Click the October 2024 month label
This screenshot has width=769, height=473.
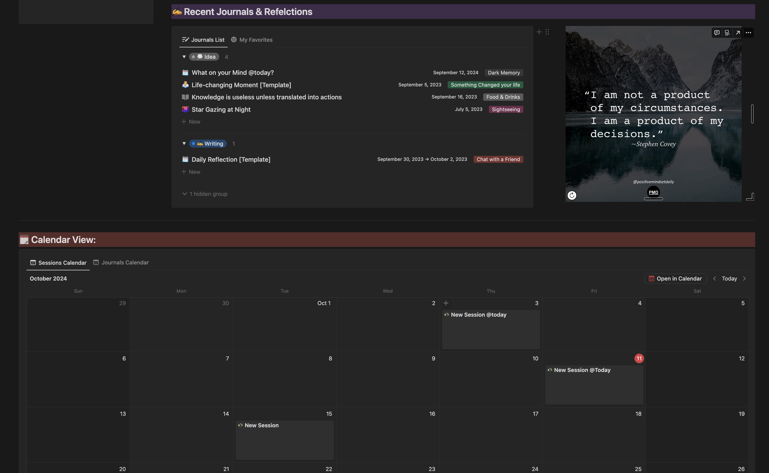tap(48, 279)
